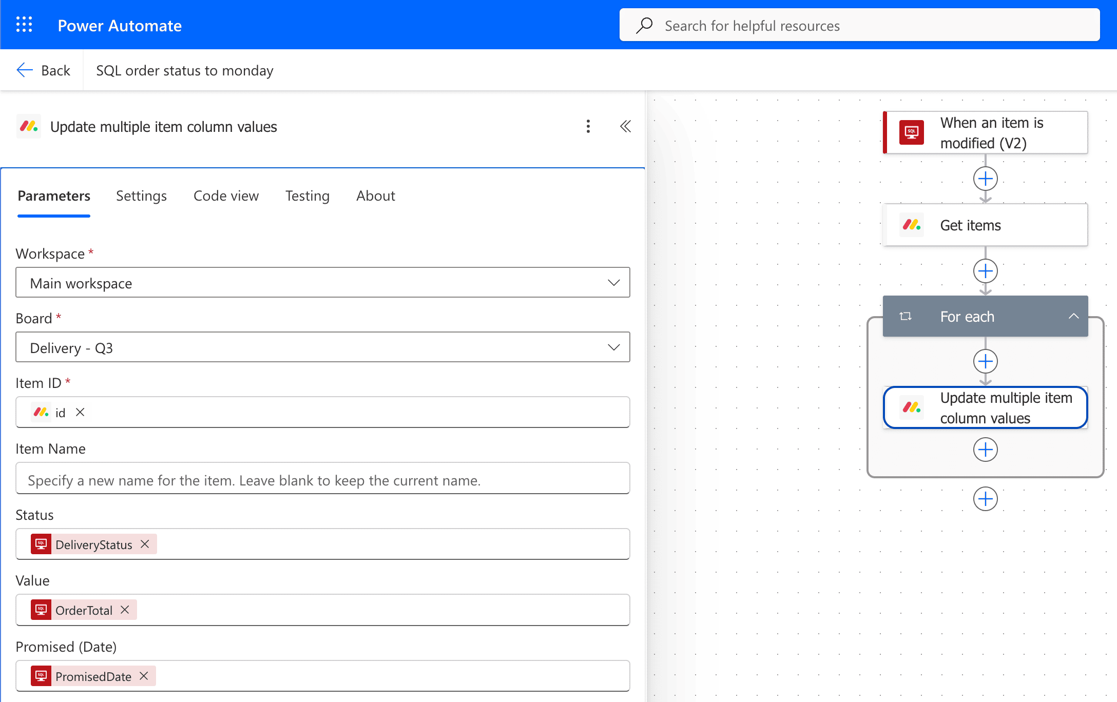
Task: Switch to the Settings tab
Action: (141, 196)
